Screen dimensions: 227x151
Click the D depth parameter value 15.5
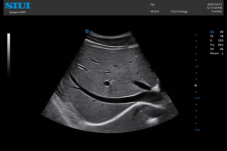(x=220, y=40)
